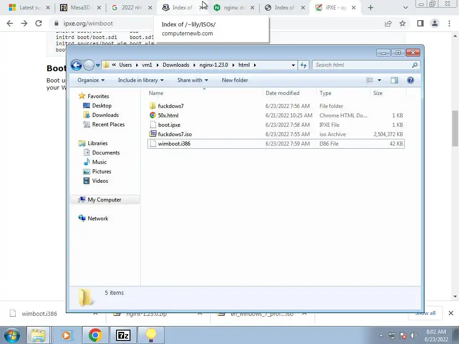
Task: Open Include in library menu
Action: [141, 80]
